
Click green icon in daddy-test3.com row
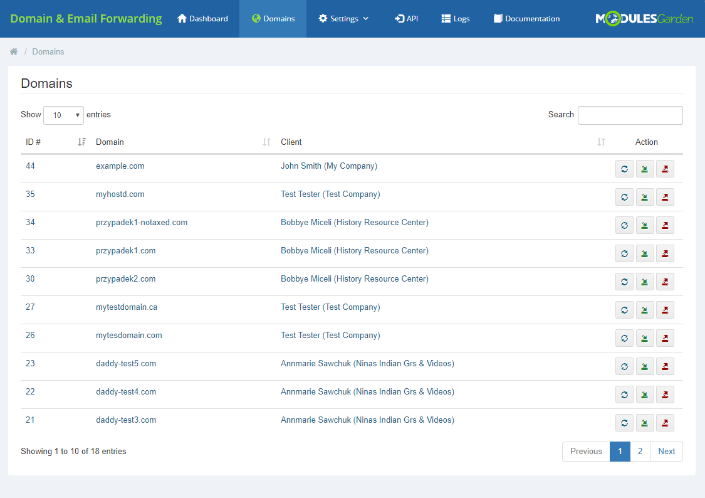[645, 423]
